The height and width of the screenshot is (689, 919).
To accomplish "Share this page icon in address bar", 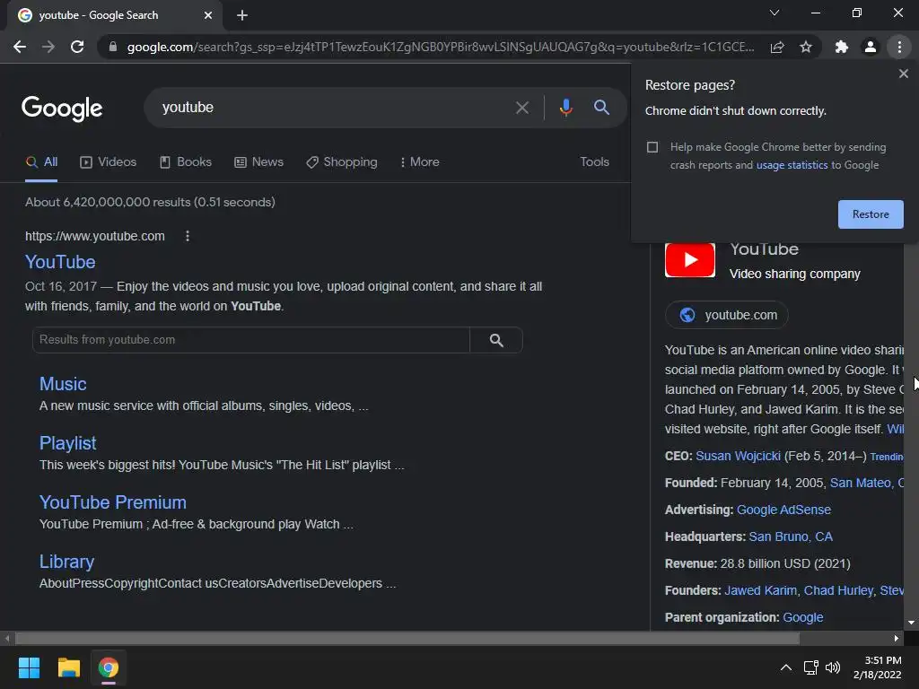I will point(777,47).
